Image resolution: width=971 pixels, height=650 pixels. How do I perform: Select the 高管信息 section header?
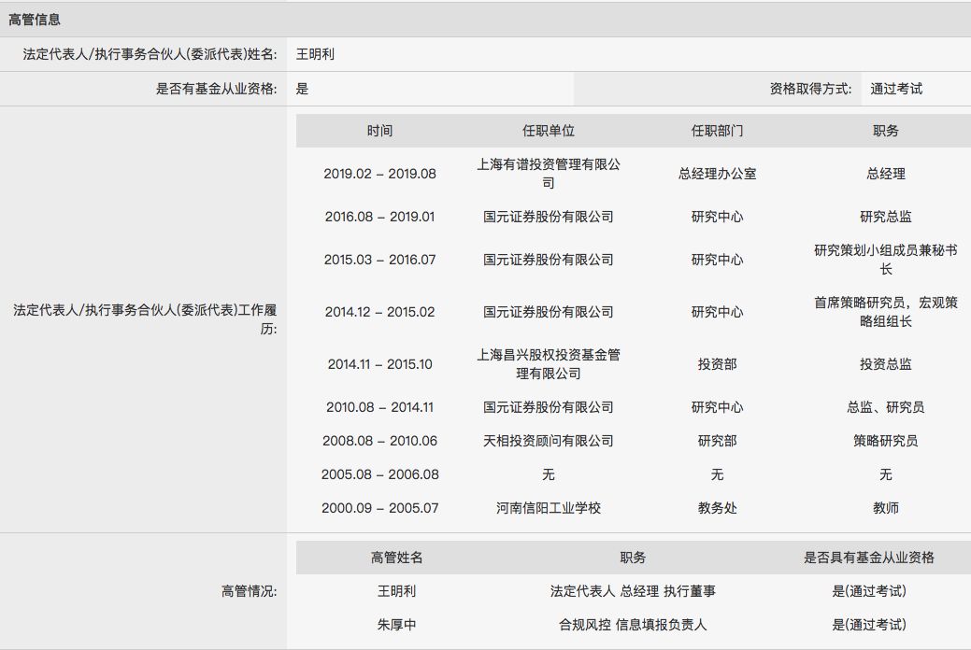(x=35, y=20)
